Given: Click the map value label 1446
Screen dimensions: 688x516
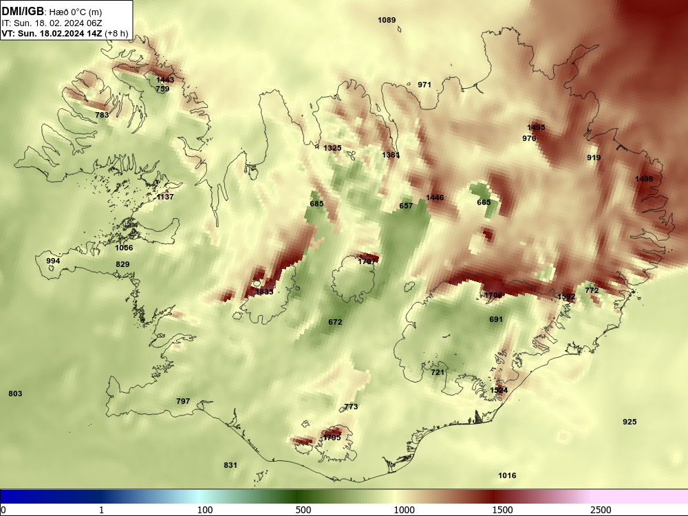Looking at the screenshot, I should pos(435,198).
